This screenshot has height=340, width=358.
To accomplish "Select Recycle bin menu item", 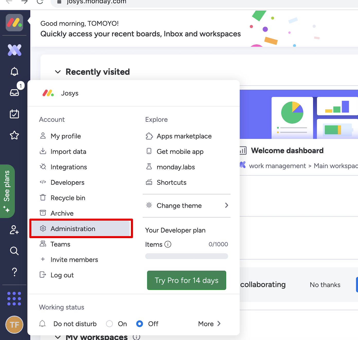I will point(68,198).
